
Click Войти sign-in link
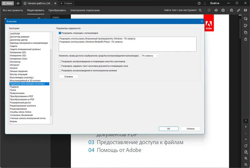click(215, 3)
